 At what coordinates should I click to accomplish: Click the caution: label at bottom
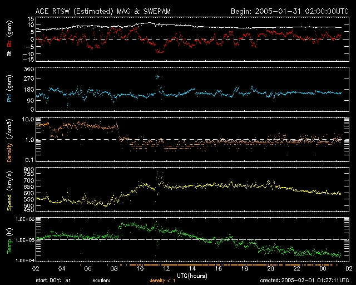tap(102, 281)
